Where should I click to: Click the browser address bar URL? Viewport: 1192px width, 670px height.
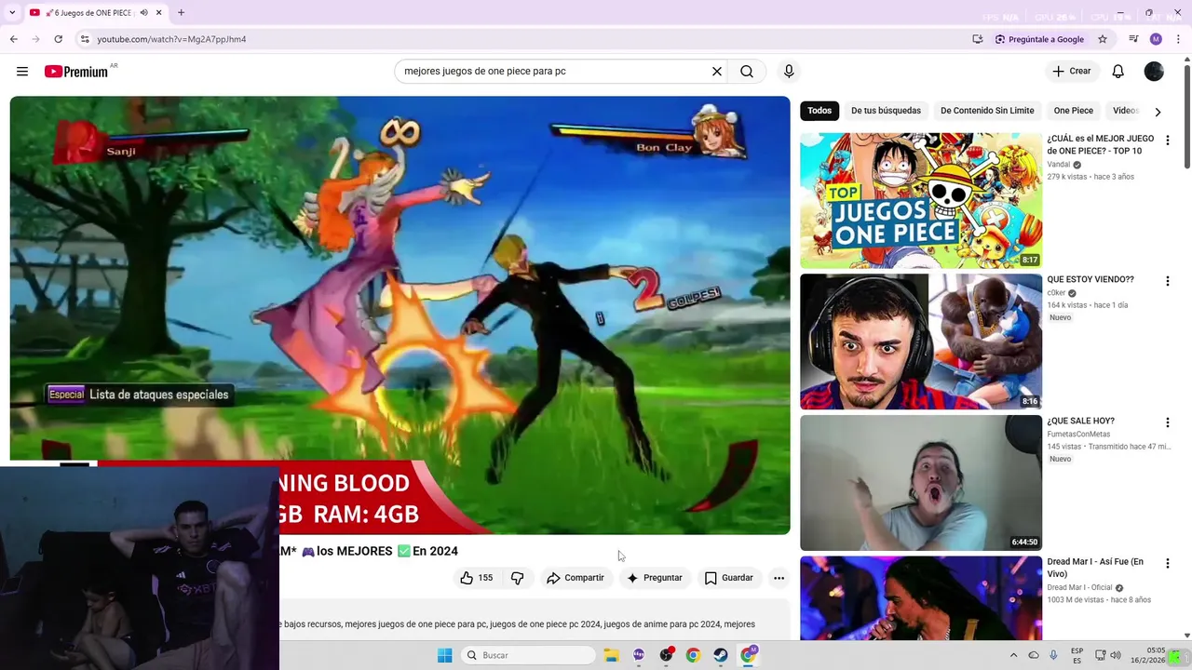171,39
